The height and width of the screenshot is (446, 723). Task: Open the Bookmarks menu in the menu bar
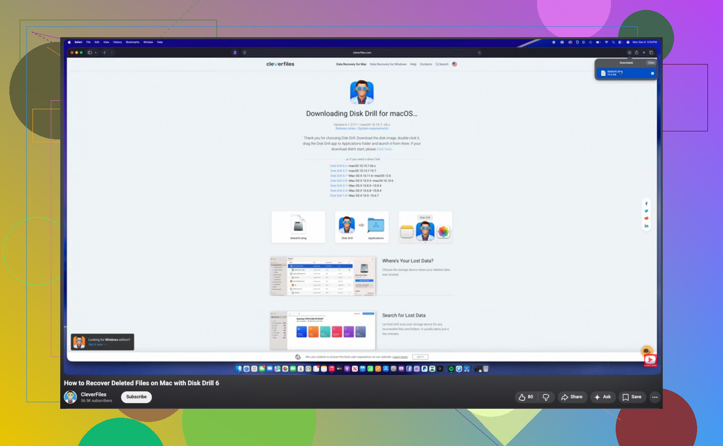coord(133,42)
